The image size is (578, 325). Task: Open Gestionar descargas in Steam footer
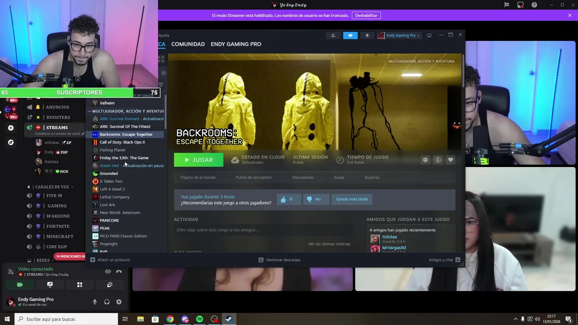(x=280, y=260)
